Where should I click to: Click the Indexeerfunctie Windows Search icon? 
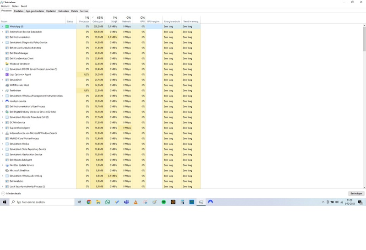click(7, 133)
